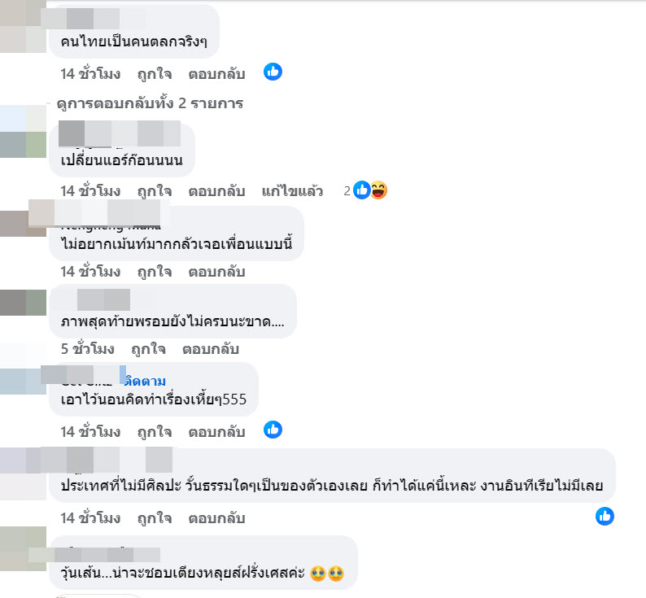Click 'ถูกใจ' under the 'คนไทยเป็นคนตลกจริงๆ' comment

[155, 74]
